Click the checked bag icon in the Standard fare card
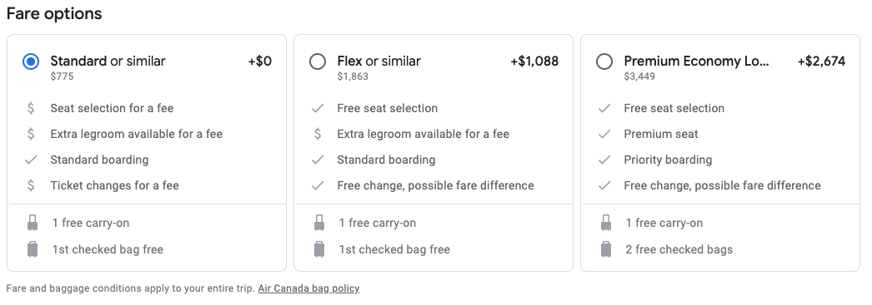The height and width of the screenshot is (305, 872). tap(33, 249)
